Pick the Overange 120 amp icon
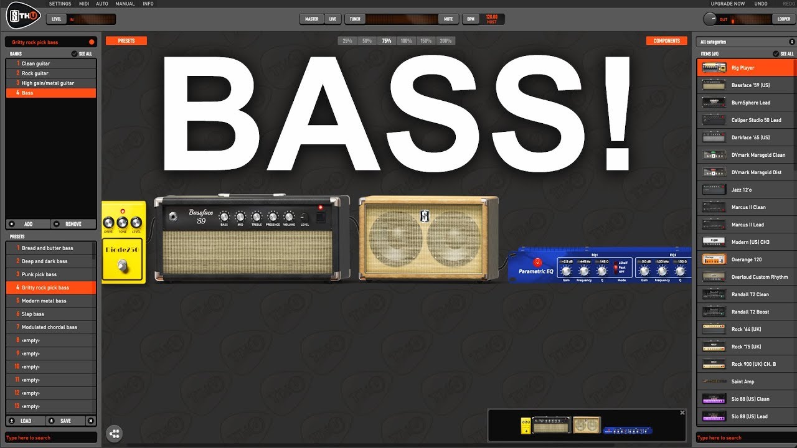The image size is (797, 448). coord(713,259)
